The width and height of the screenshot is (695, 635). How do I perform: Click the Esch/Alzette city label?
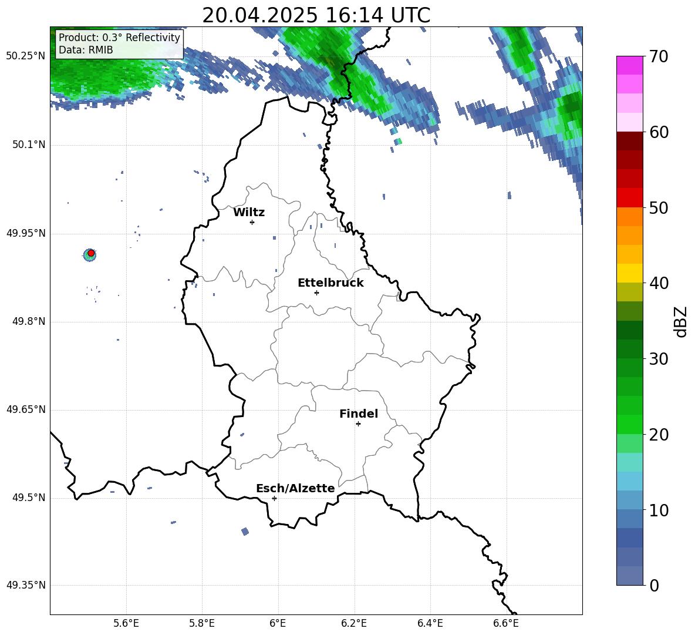pos(296,488)
